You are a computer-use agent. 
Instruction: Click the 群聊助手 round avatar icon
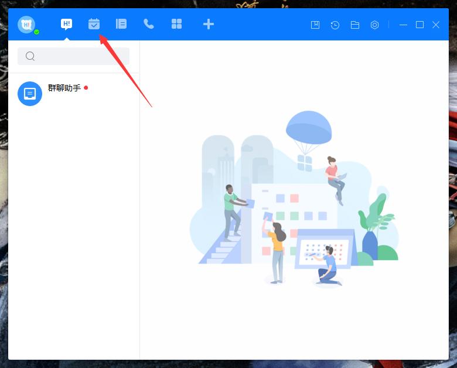coord(30,94)
